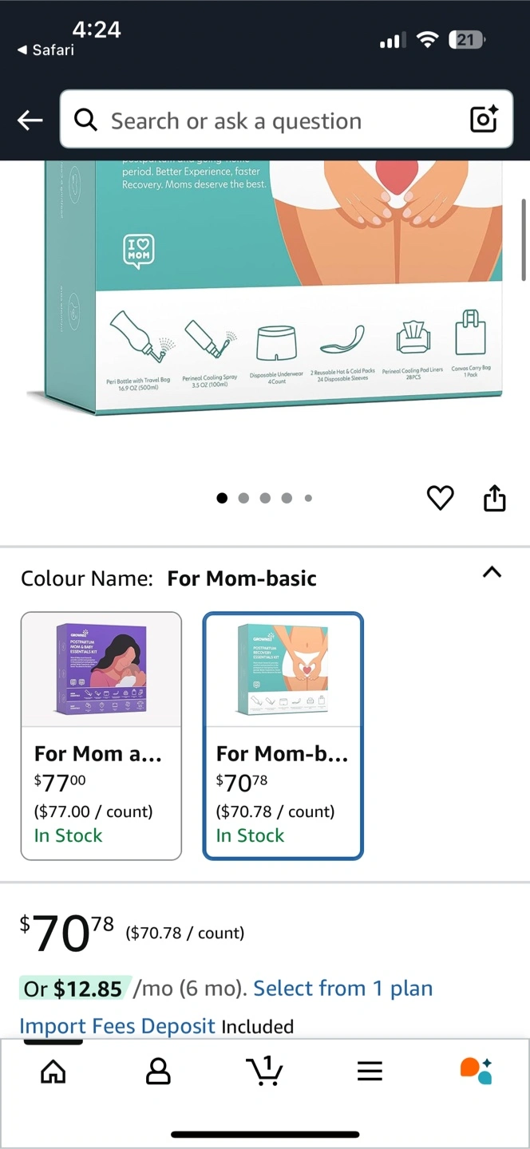The width and height of the screenshot is (530, 1149).
Task: Select the For Mom a... purple variant
Action: (x=101, y=736)
